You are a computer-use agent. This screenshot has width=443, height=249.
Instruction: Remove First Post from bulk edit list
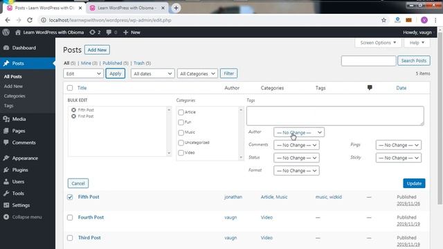click(73, 116)
